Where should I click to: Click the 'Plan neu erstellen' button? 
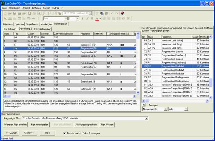click(39, 124)
